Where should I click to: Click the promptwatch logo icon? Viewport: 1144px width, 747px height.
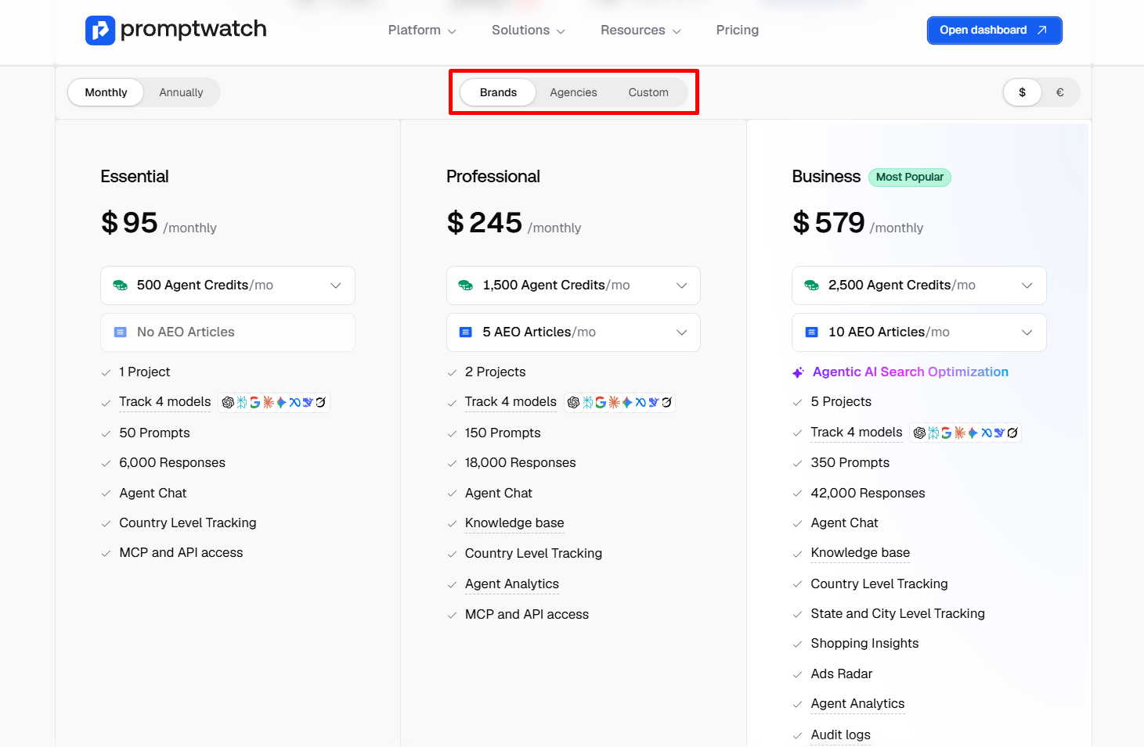click(100, 31)
